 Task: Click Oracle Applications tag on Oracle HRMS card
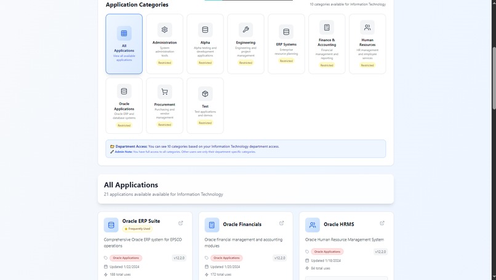327,252
